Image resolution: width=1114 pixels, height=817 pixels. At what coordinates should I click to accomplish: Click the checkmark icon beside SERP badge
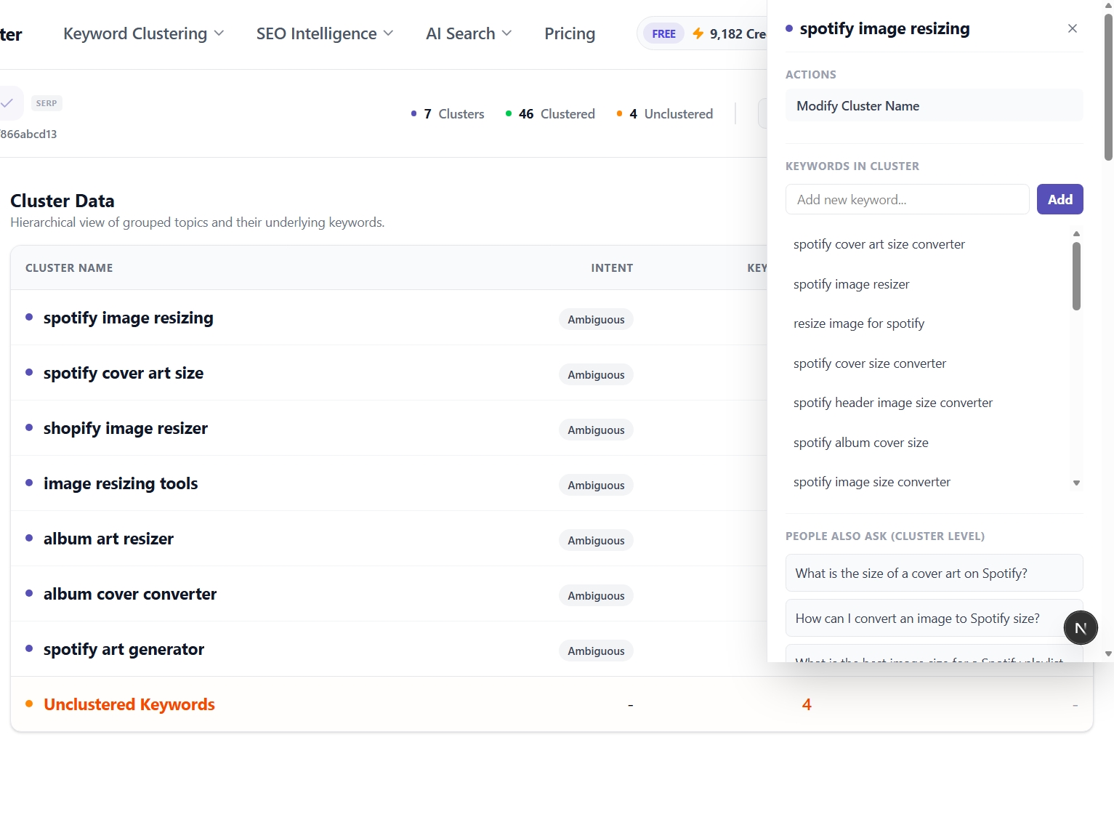click(x=7, y=103)
